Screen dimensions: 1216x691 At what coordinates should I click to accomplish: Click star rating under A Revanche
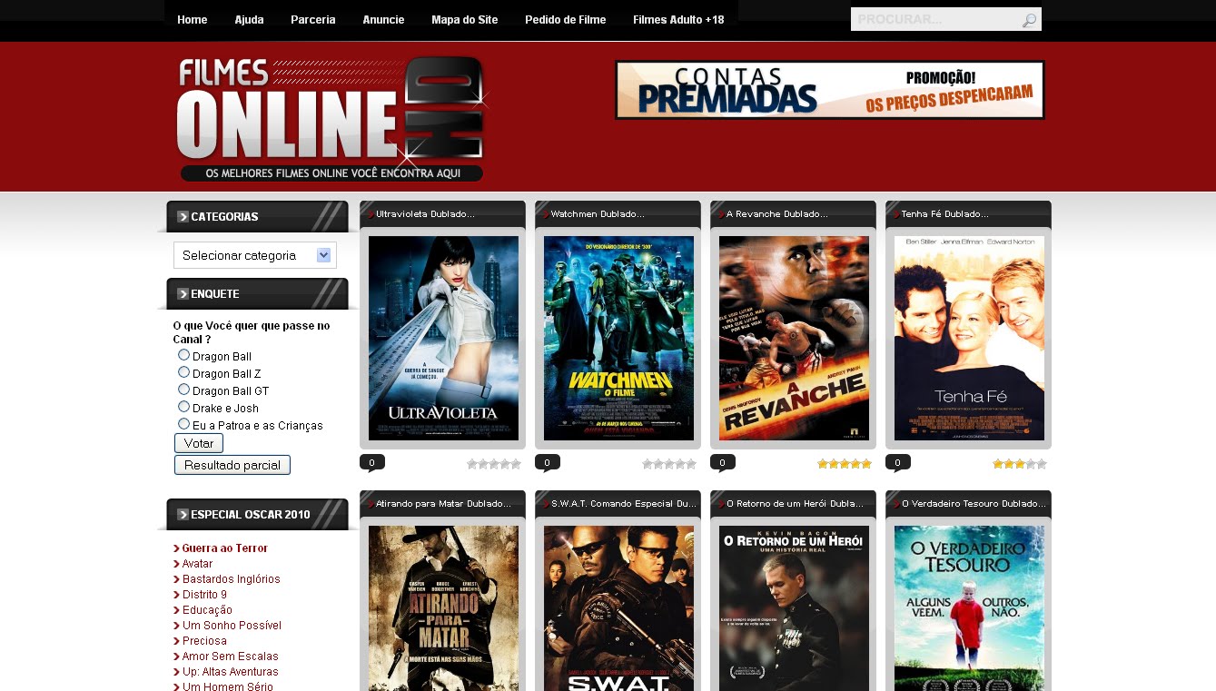845,464
